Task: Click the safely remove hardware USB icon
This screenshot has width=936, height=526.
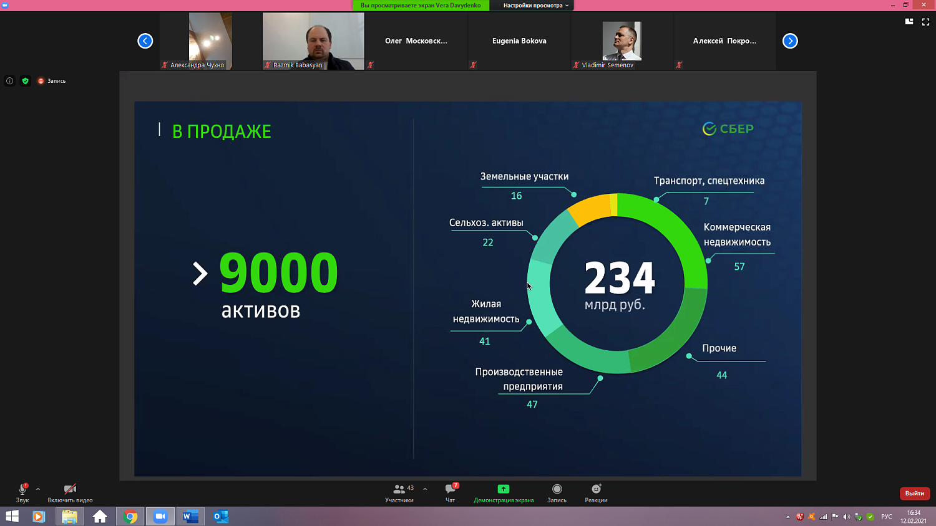Action: 859,517
